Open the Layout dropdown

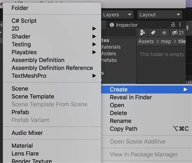160,15
